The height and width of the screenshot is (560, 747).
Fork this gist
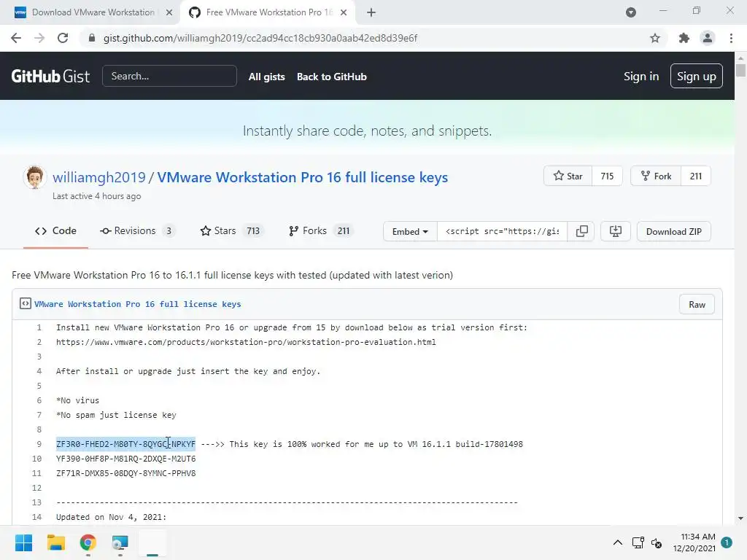click(656, 176)
